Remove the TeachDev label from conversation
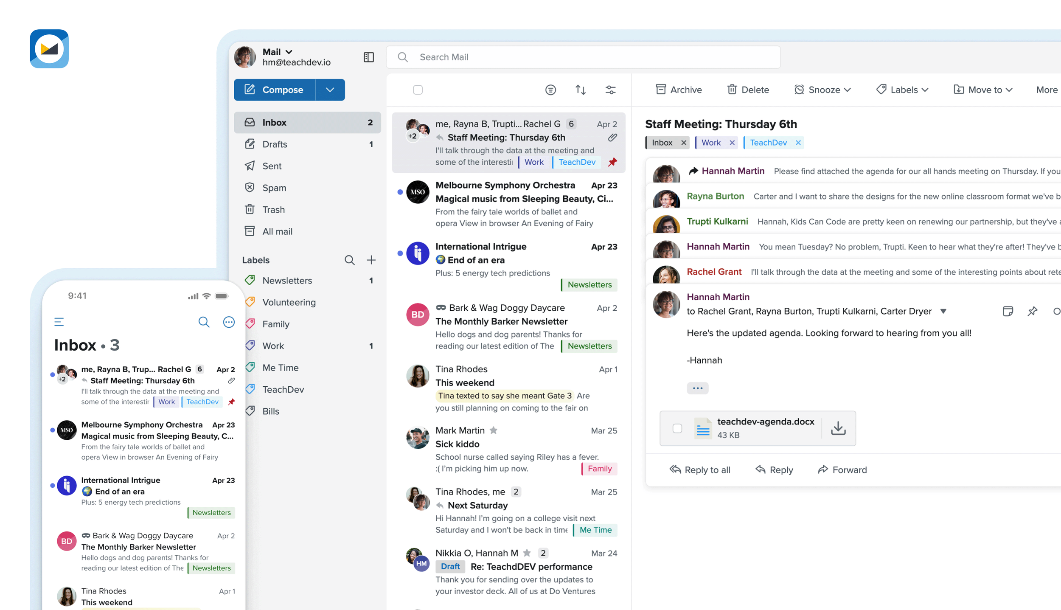The image size is (1061, 610). (798, 143)
